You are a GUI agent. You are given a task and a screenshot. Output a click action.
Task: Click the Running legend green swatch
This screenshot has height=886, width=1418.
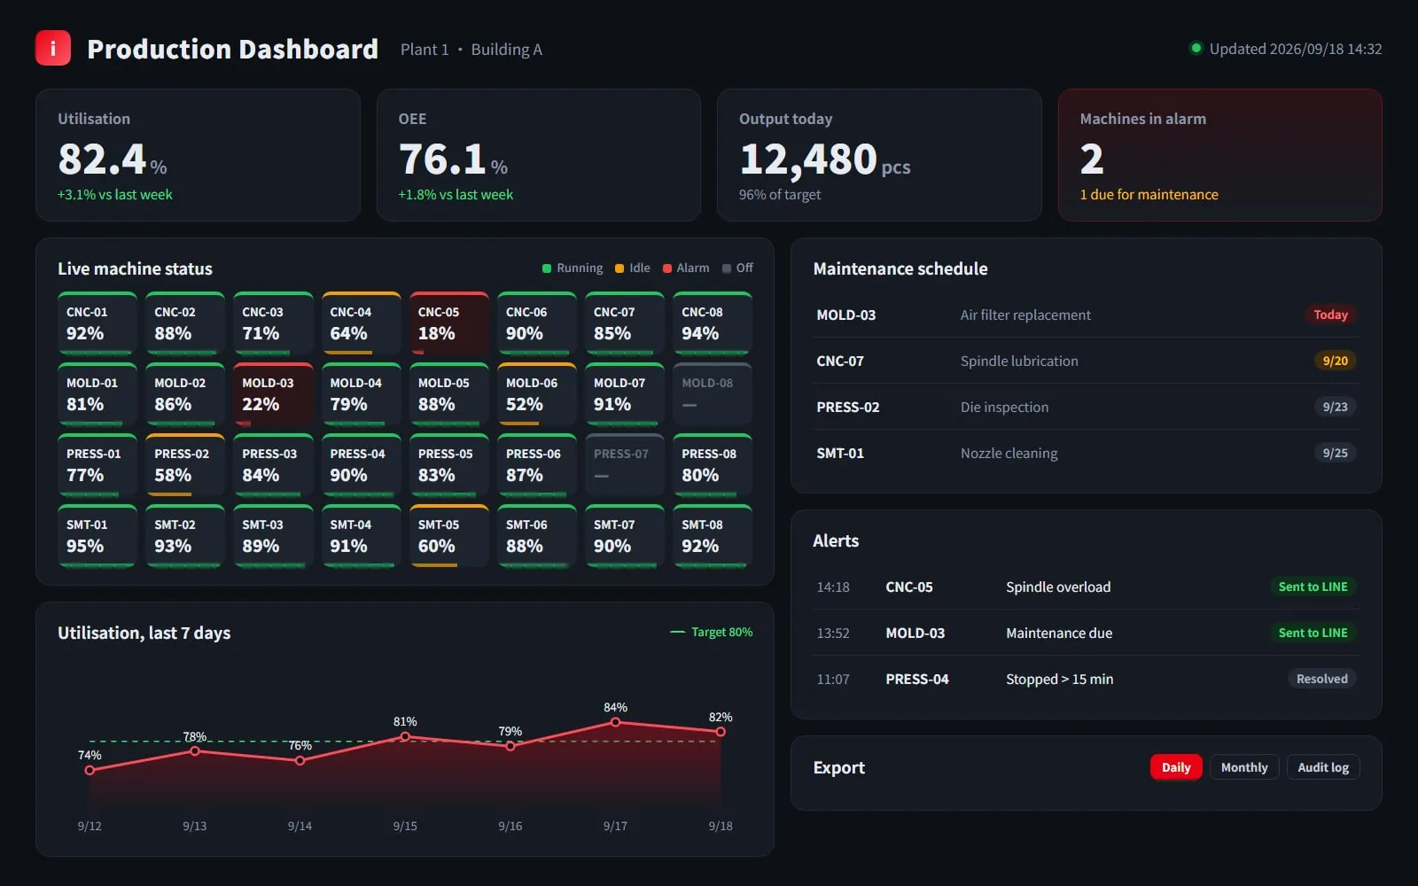point(547,268)
